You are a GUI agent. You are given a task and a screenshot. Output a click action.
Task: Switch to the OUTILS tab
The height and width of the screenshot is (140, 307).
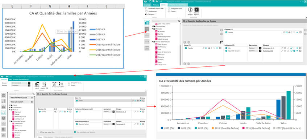click(164, 5)
